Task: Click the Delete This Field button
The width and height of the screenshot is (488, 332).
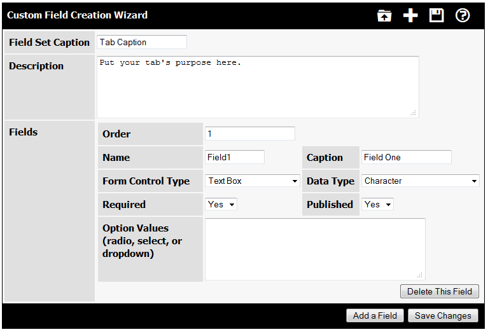Action: tap(440, 291)
